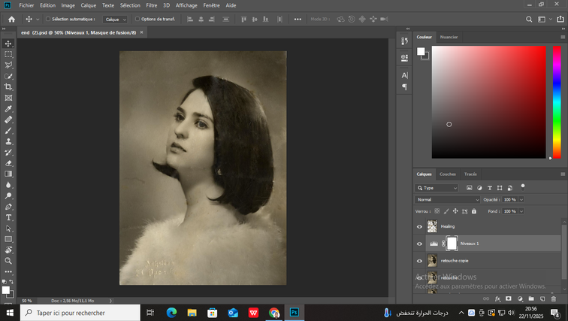Pick the Eyedropper tool
The width and height of the screenshot is (568, 321).
pos(9,109)
